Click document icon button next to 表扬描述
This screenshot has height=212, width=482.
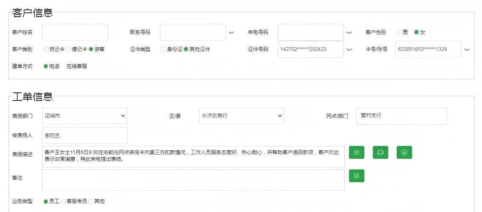click(x=357, y=152)
